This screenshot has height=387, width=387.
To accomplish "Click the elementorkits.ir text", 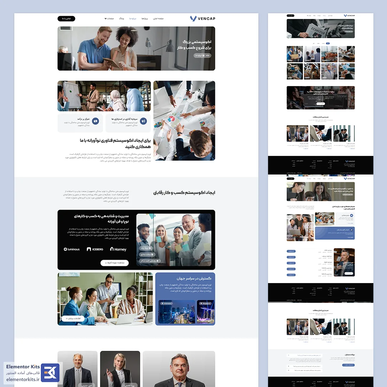I will pos(23,379).
